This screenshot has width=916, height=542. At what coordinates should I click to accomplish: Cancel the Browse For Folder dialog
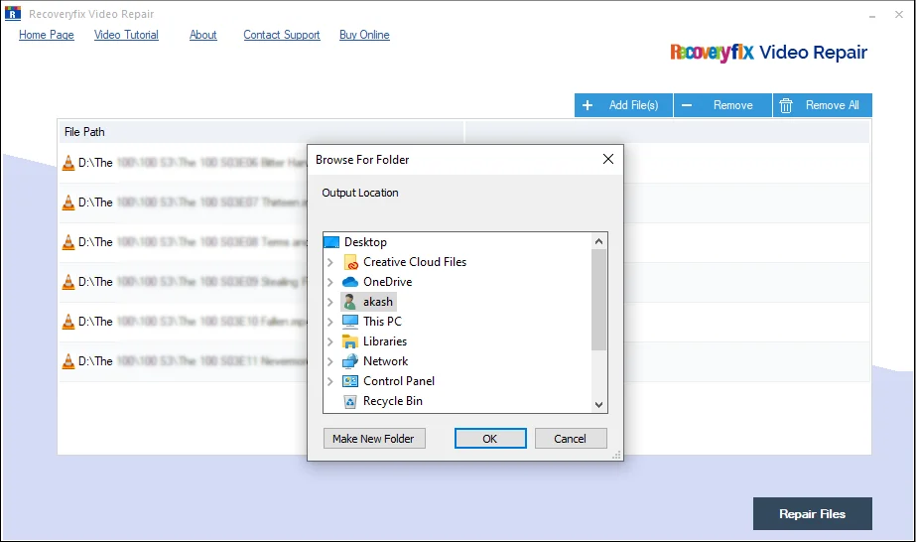(570, 439)
